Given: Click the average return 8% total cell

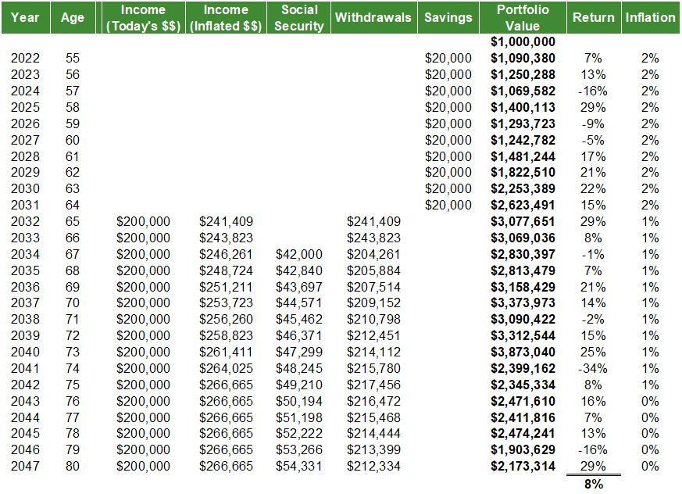Looking at the screenshot, I should click(594, 485).
